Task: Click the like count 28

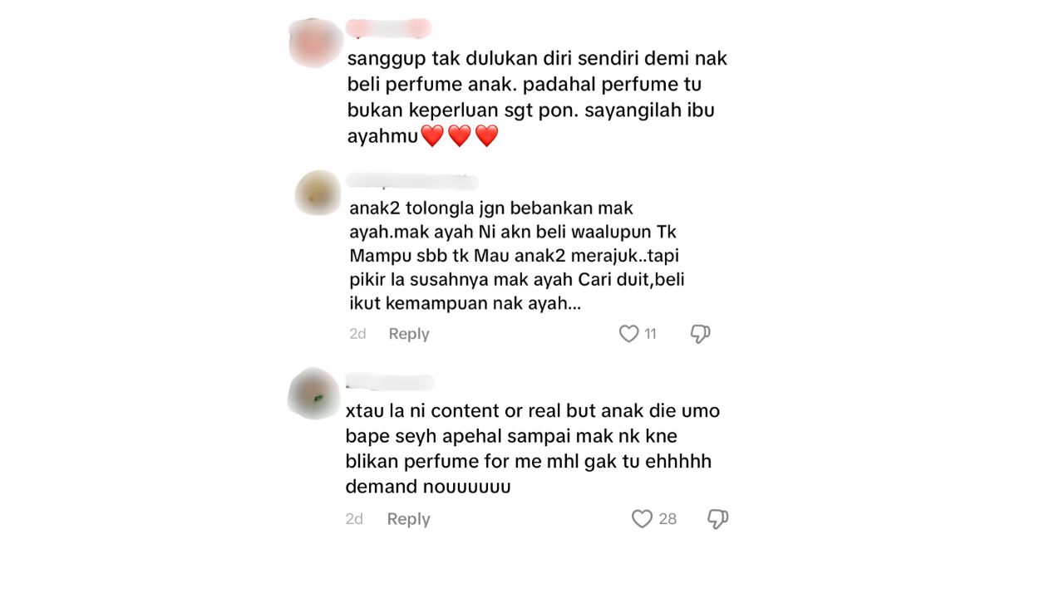Action: pyautogui.click(x=667, y=519)
